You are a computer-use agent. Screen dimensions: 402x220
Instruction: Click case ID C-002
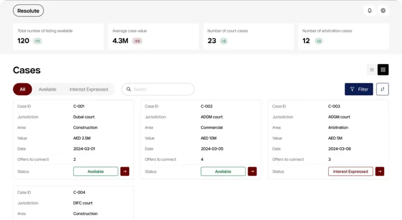207,106
